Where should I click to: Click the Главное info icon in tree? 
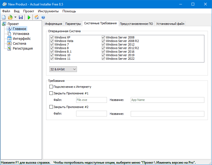[x=9, y=29]
